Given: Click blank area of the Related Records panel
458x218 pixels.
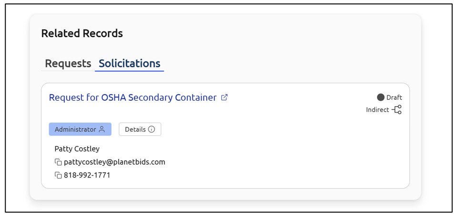Looking at the screenshot, I should [x=286, y=43].
